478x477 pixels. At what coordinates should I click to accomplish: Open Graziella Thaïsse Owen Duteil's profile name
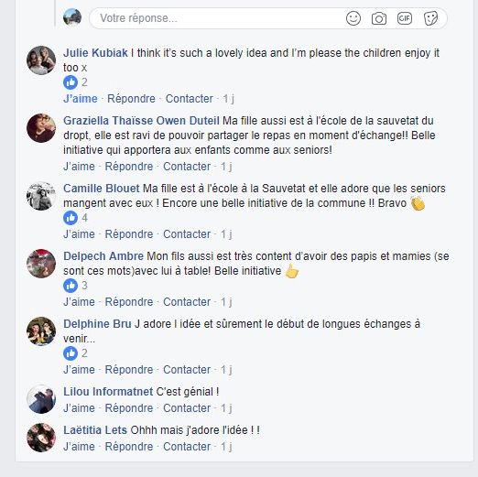141,121
